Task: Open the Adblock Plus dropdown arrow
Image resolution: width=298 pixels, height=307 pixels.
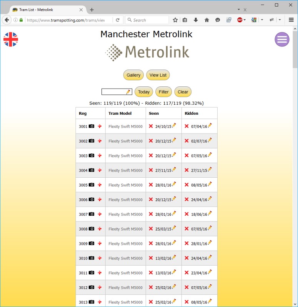Action: coord(245,20)
